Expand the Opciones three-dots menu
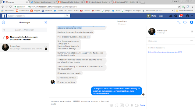 click(192, 41)
